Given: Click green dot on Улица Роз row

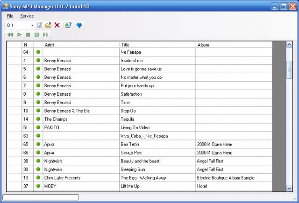Looking at the screenshot, I should tap(38, 152).
